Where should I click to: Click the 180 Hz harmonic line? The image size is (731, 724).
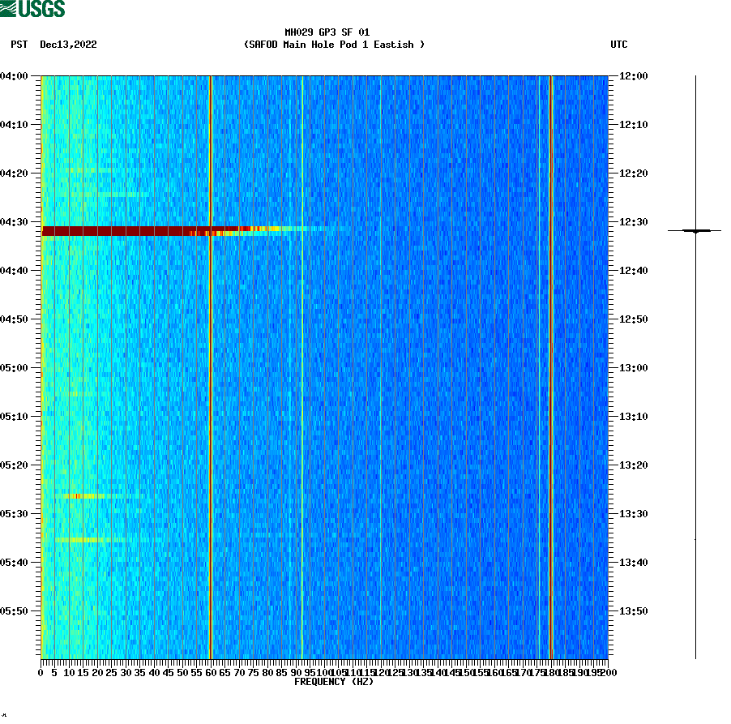click(550, 365)
